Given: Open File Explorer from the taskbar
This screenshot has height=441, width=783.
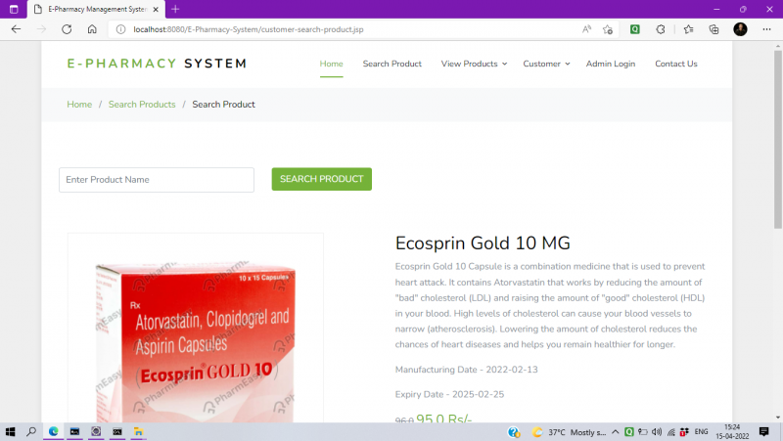Looking at the screenshot, I should [x=138, y=431].
